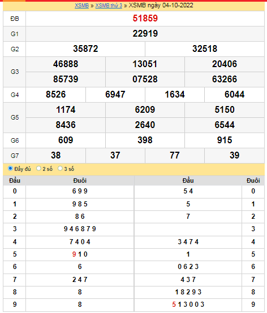Click the G5 number 5150
The image size is (267, 313).
(225, 109)
